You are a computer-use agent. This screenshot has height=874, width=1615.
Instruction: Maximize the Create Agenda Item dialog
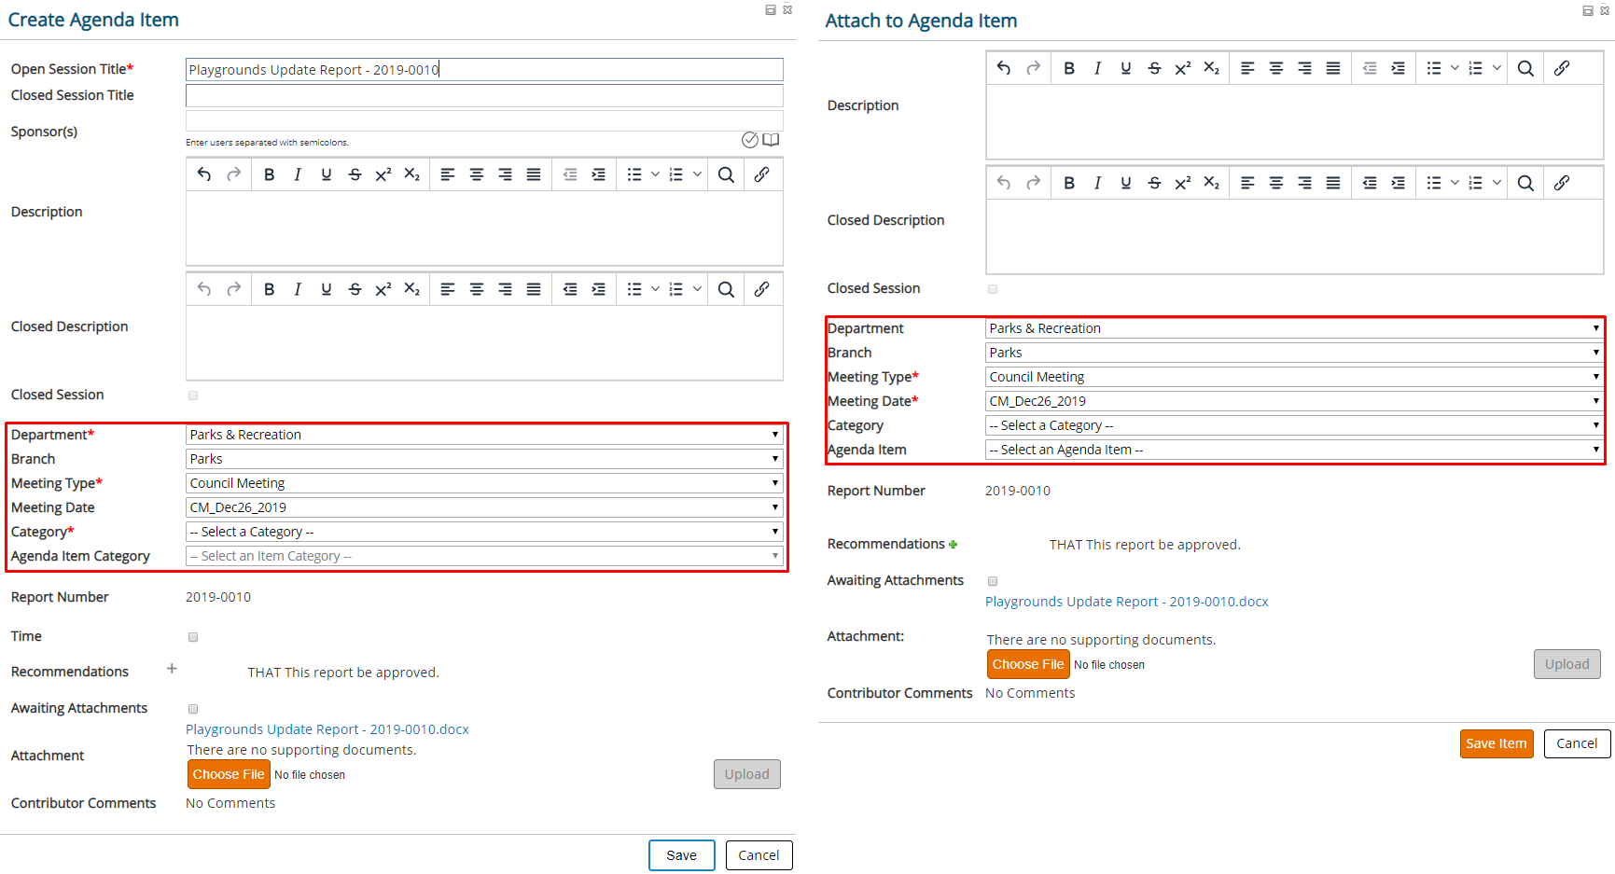pyautogui.click(x=771, y=10)
